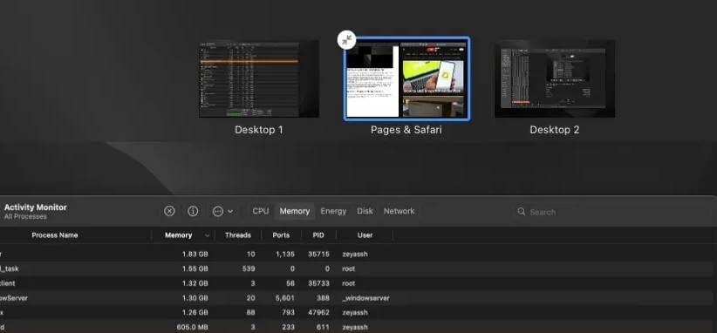Viewport: 717px width, 333px height.
Task: Click PID 47962 cell
Action: pos(318,312)
